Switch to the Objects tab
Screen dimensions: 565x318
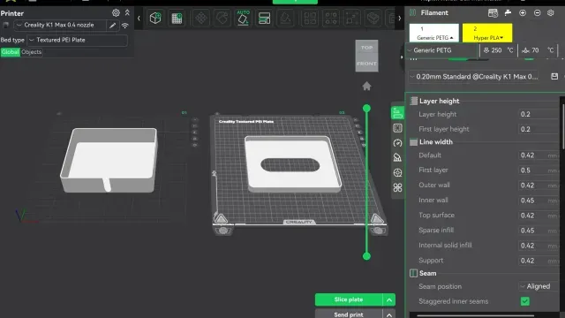coord(32,52)
